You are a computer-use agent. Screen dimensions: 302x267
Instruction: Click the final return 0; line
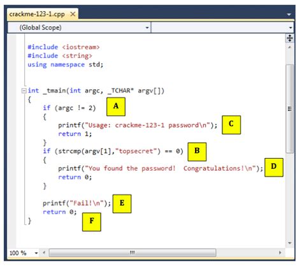tap(60, 212)
